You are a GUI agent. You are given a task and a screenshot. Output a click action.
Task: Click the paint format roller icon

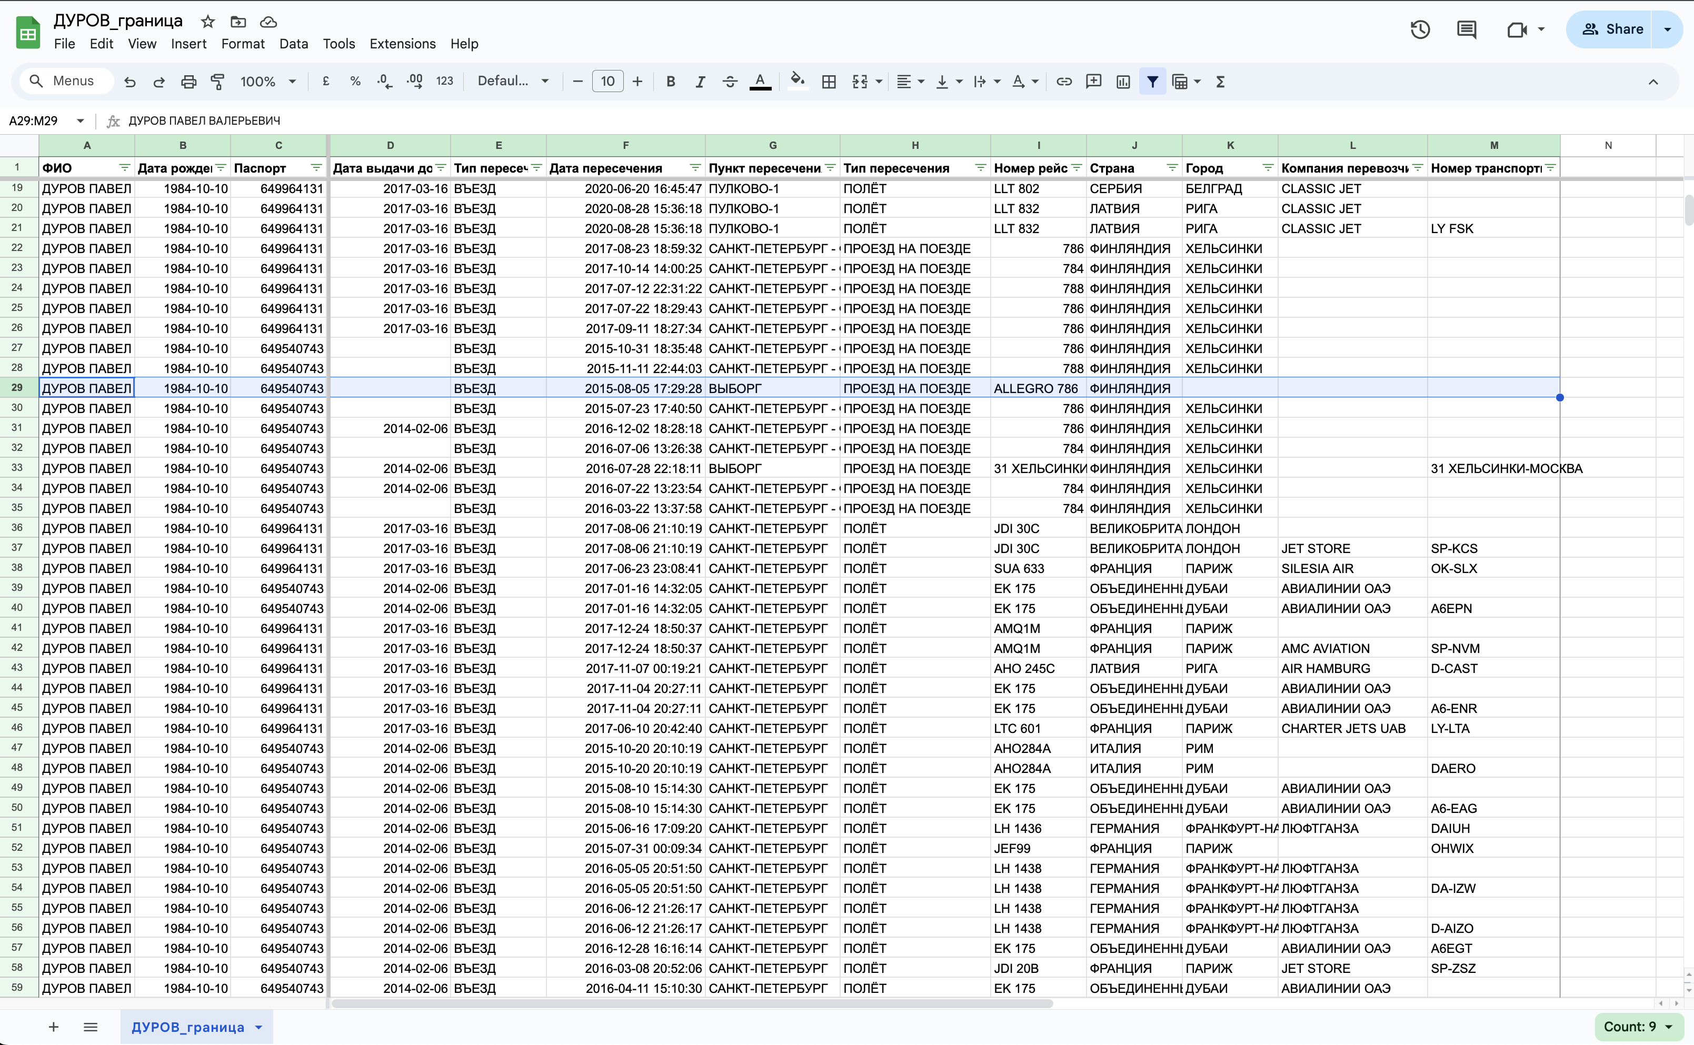point(218,82)
